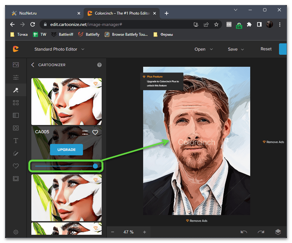This screenshot has height=243, width=292.
Task: Zoom in with the plus button
Action: pyautogui.click(x=144, y=232)
